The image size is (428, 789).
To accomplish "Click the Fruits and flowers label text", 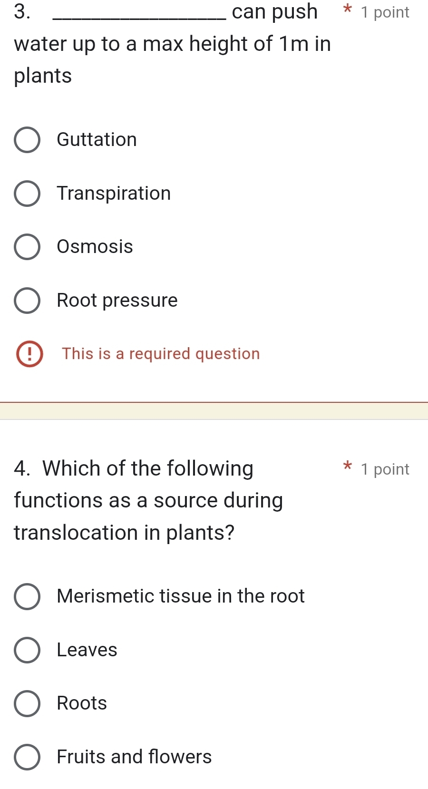I will 134,757.
